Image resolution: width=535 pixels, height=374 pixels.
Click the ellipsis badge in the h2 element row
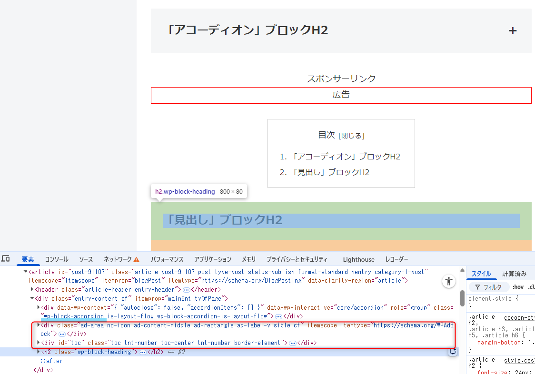[142, 352]
